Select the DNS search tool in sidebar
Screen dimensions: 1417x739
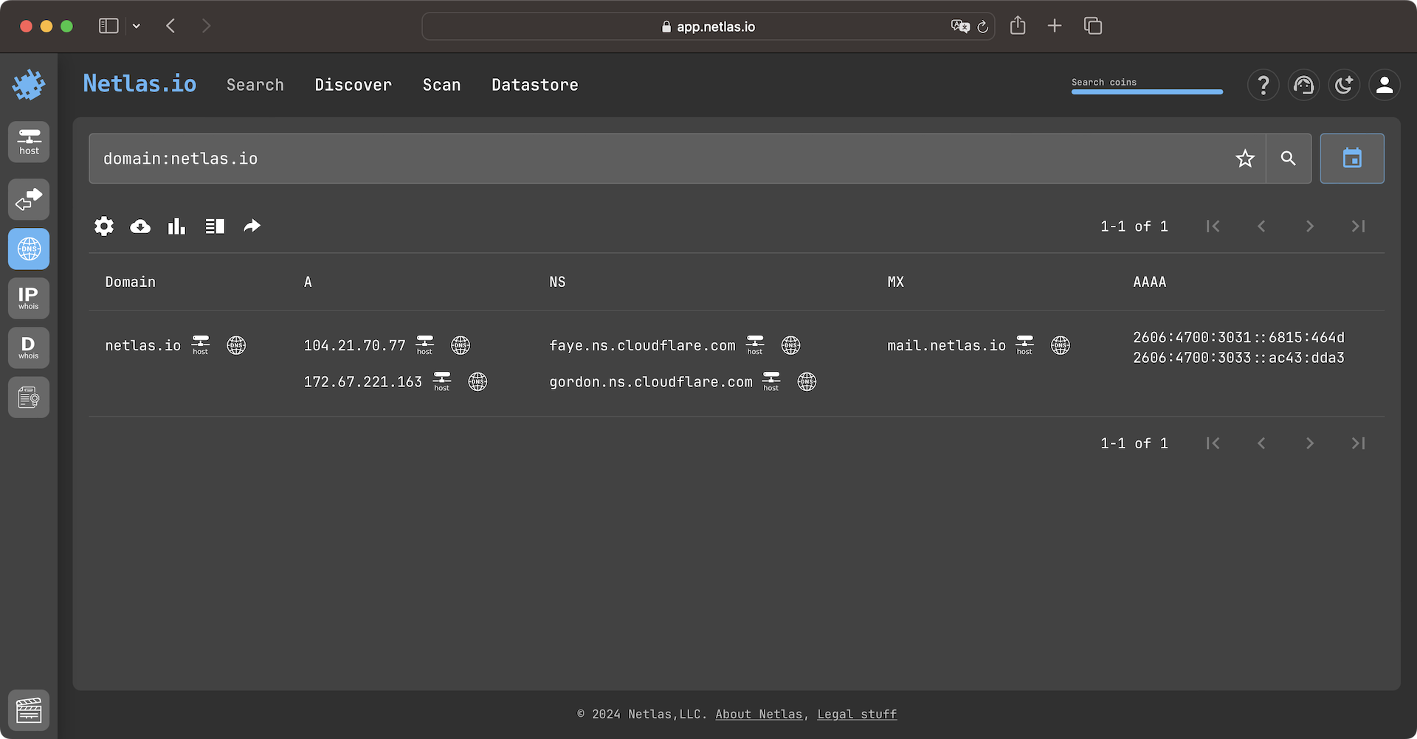click(x=29, y=249)
